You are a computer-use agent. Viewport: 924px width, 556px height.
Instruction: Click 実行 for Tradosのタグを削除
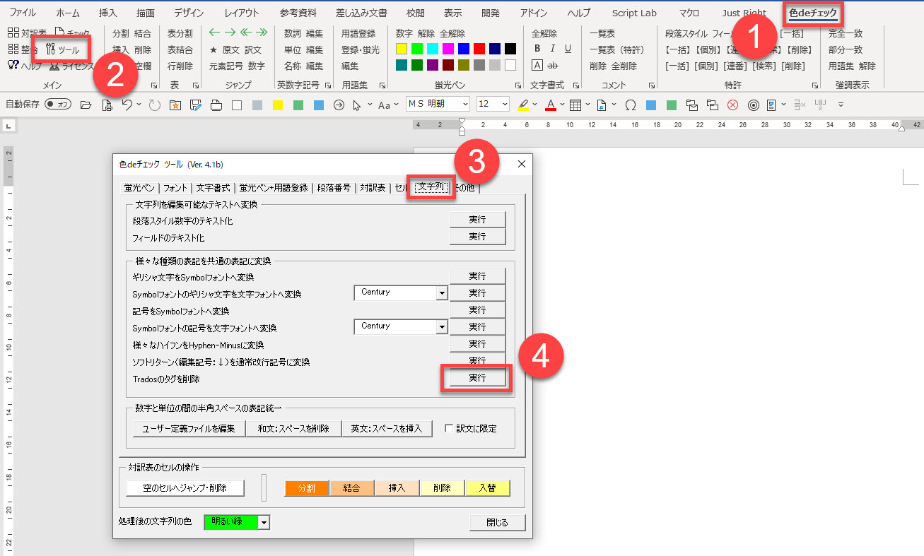click(x=477, y=378)
